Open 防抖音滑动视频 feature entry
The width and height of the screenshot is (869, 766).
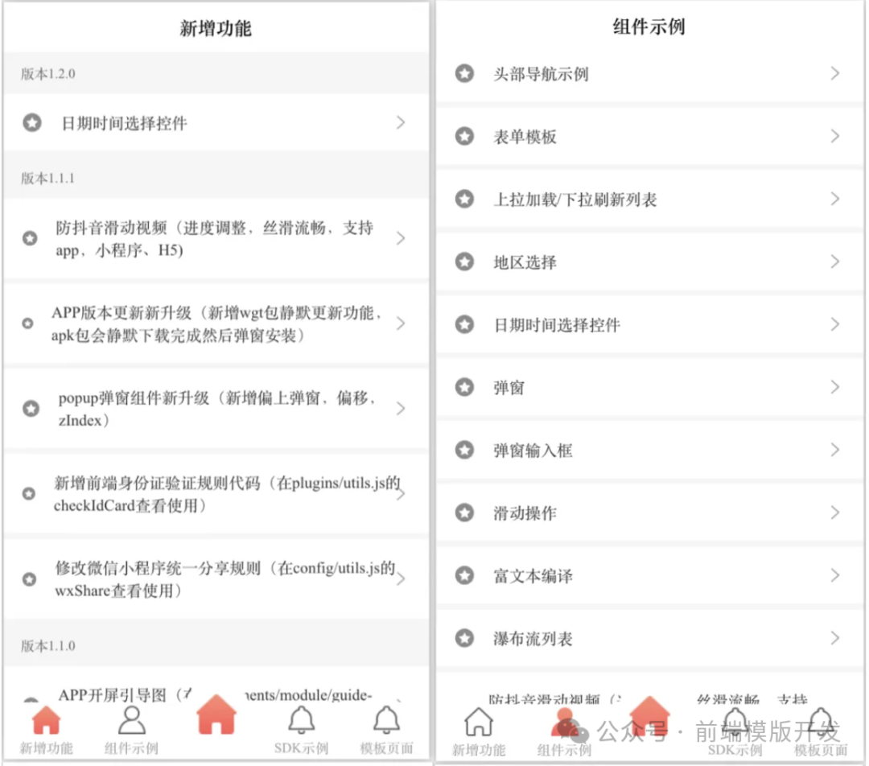216,238
